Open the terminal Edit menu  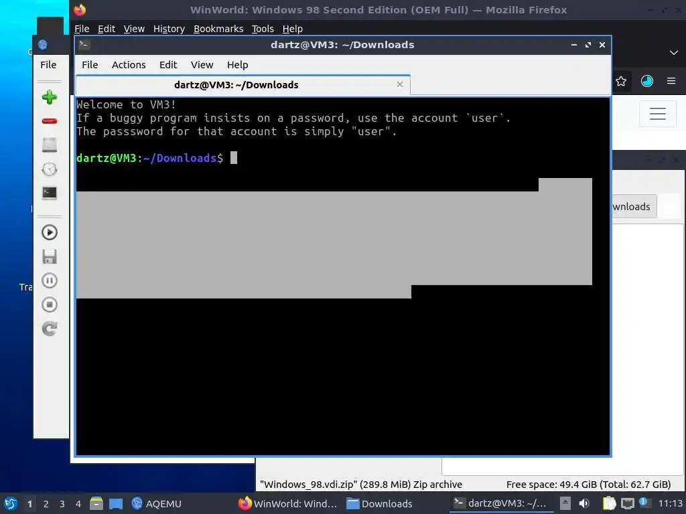click(x=168, y=65)
